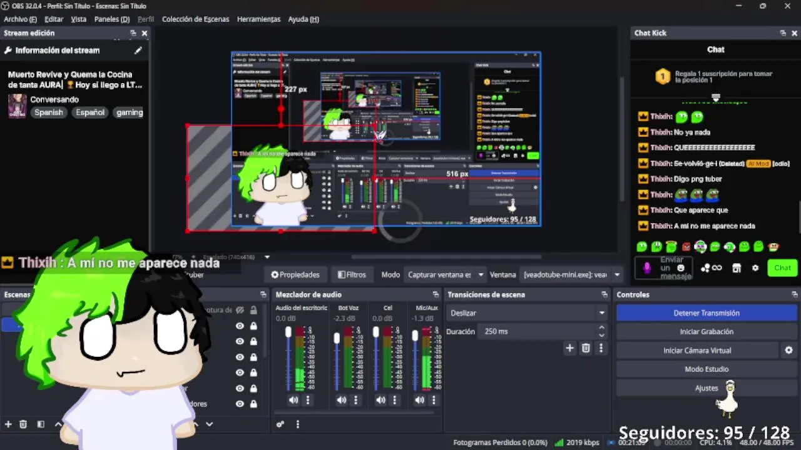801x450 pixels.
Task: Expand the chat pinned-area handle
Action: click(716, 97)
